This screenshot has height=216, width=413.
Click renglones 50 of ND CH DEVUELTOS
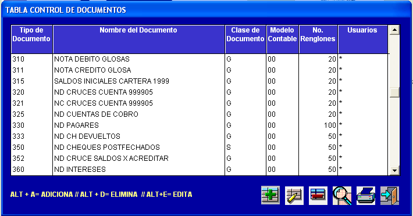click(x=318, y=136)
